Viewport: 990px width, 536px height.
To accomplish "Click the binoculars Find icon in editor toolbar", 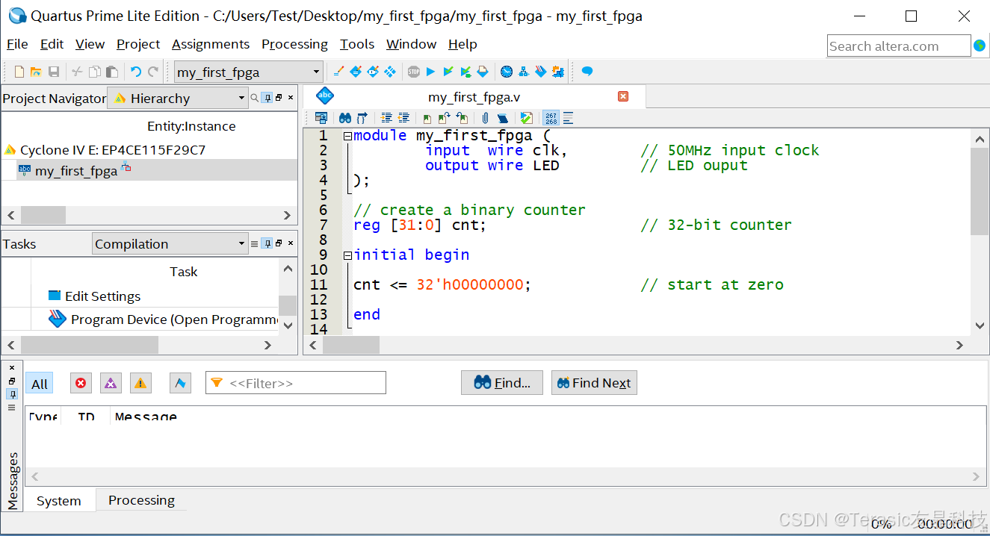I will (x=345, y=118).
